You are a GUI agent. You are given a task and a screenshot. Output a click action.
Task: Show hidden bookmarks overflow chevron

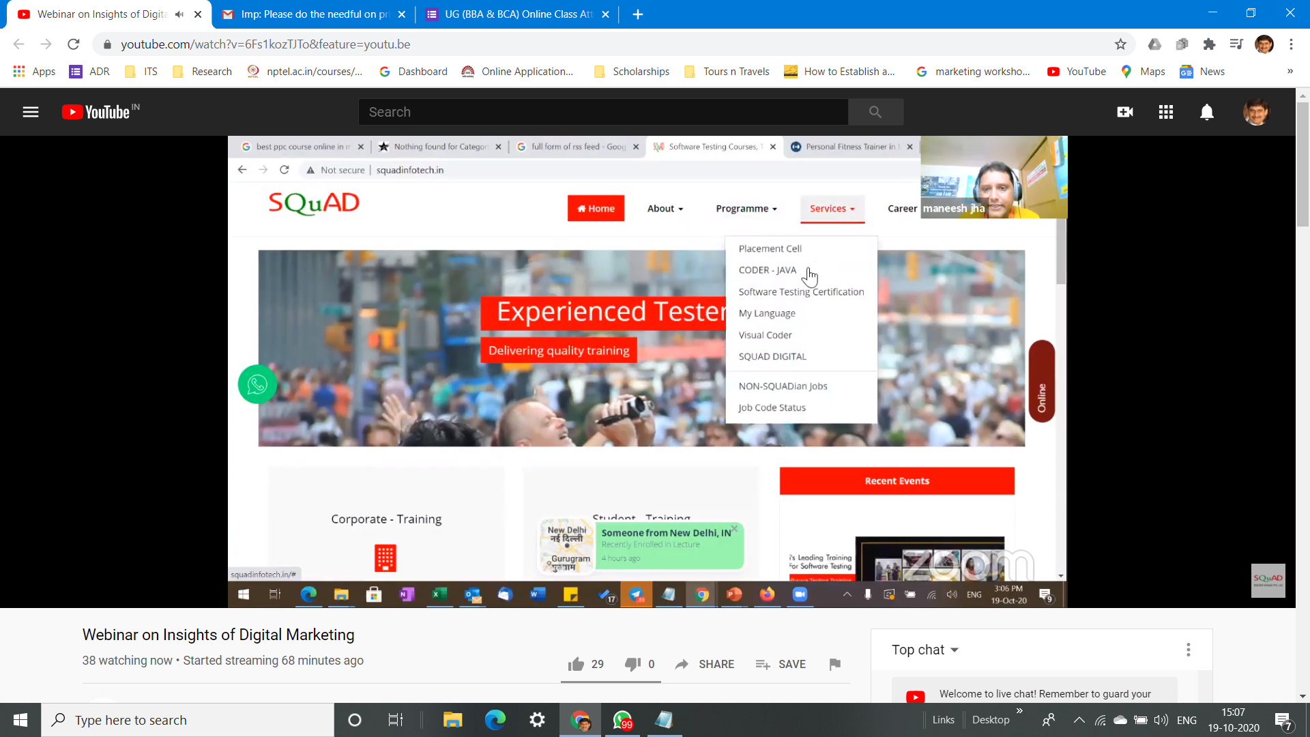[x=1290, y=71]
